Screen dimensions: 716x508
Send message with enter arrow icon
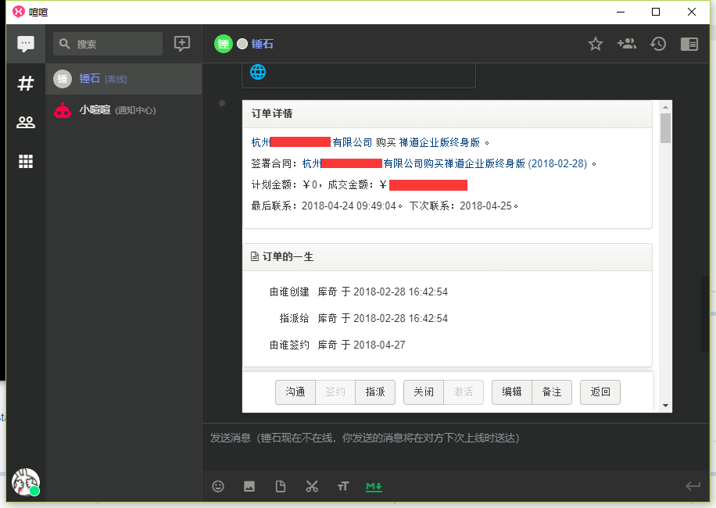tap(693, 486)
